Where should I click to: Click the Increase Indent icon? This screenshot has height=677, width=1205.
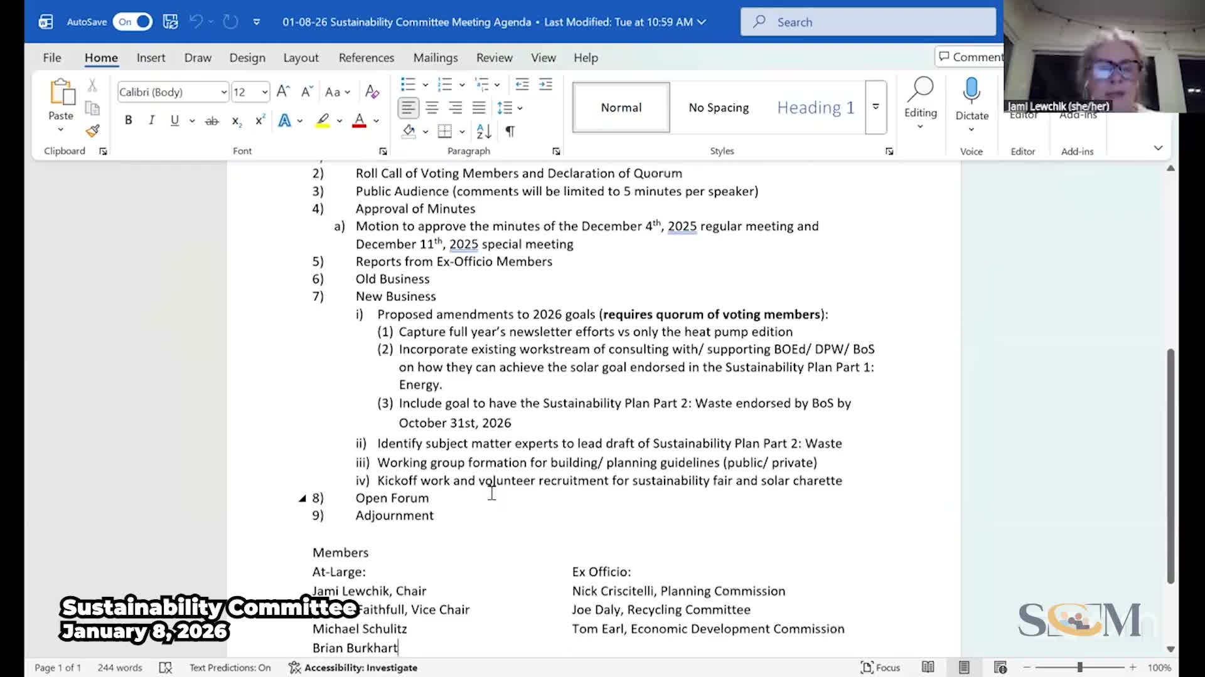[545, 85]
